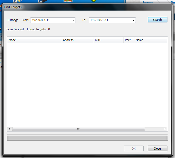
Task: Sort results by Model column header
Action: (x=34, y=40)
